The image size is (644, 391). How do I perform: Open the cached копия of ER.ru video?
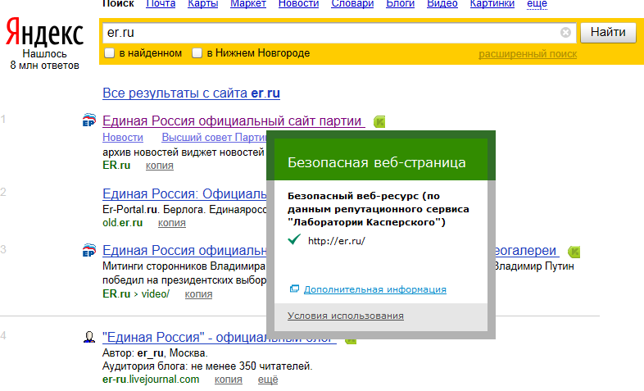click(x=198, y=294)
